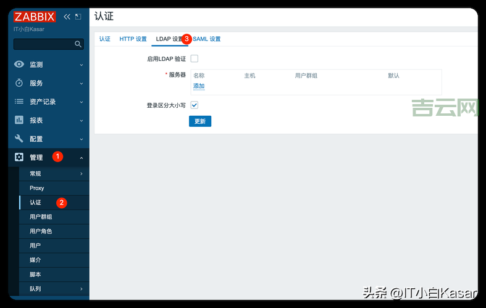Open the 常规 submenu item
This screenshot has width=486, height=308.
pos(54,174)
